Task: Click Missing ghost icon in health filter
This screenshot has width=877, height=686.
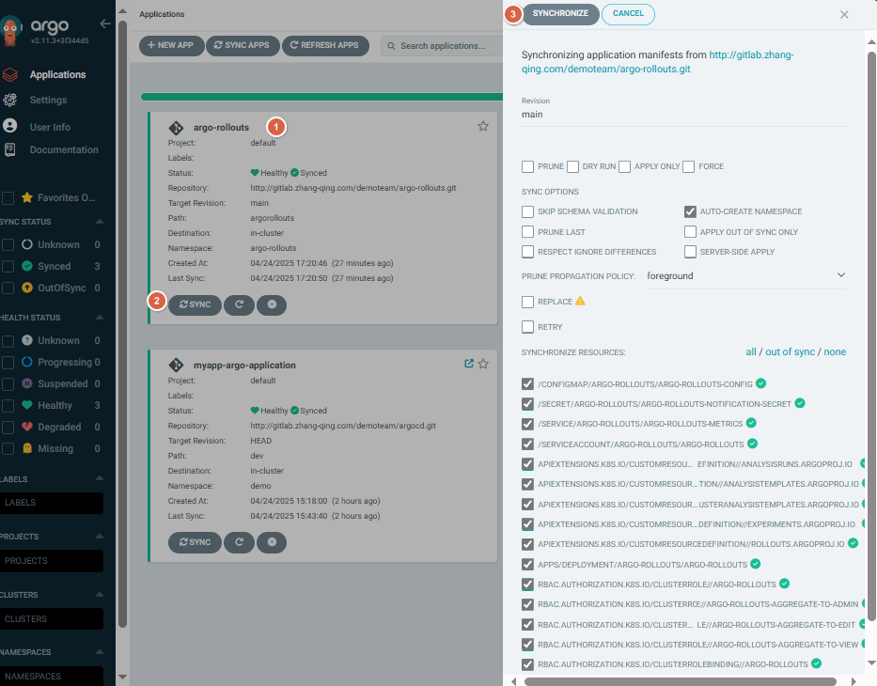Action: click(27, 448)
